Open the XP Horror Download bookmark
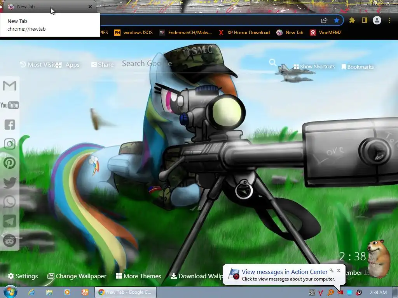Viewport: 398px width, 298px height. 244,33
